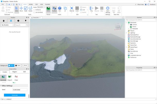This screenshot has height=104, width=157.
Task: Enable the Join Surfaces checkbox
Action: pyautogui.click(x=34, y=12)
